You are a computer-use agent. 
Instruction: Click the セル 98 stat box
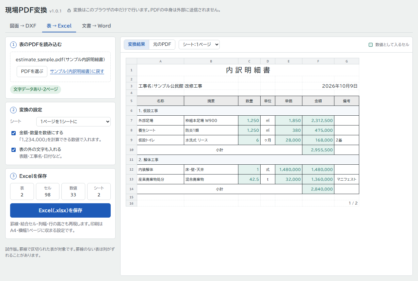click(48, 191)
